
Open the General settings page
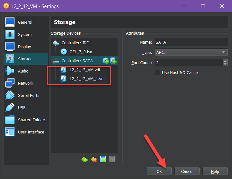point(25,22)
